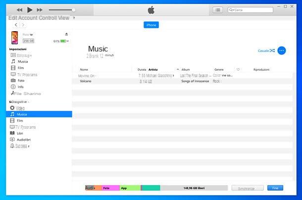This screenshot has width=302, height=200.
Task: Click the iPhone device thumbnail
Action: click(15, 38)
